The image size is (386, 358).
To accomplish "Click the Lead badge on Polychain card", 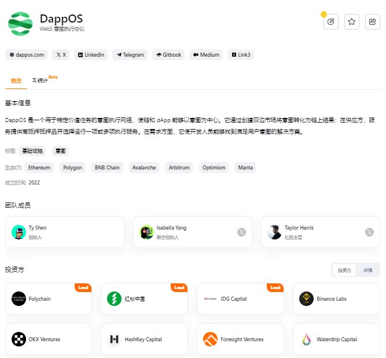I will pyautogui.click(x=83, y=287).
